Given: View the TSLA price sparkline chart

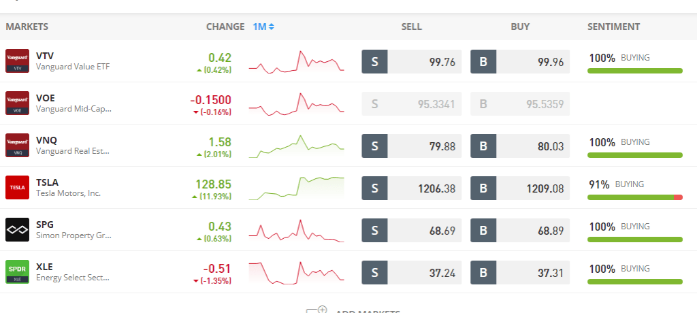Looking at the screenshot, I should tap(297, 188).
